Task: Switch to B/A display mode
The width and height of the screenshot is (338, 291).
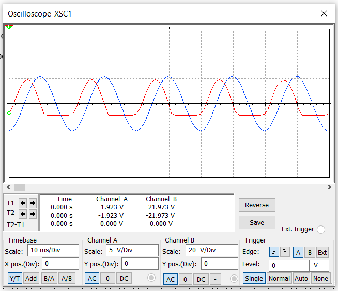Action: pos(49,278)
